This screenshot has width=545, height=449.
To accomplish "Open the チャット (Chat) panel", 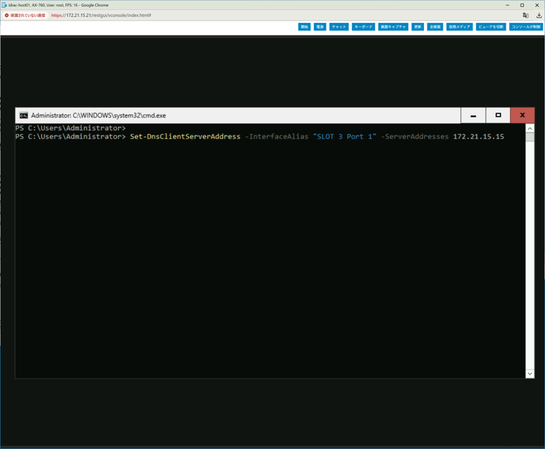I will (339, 27).
